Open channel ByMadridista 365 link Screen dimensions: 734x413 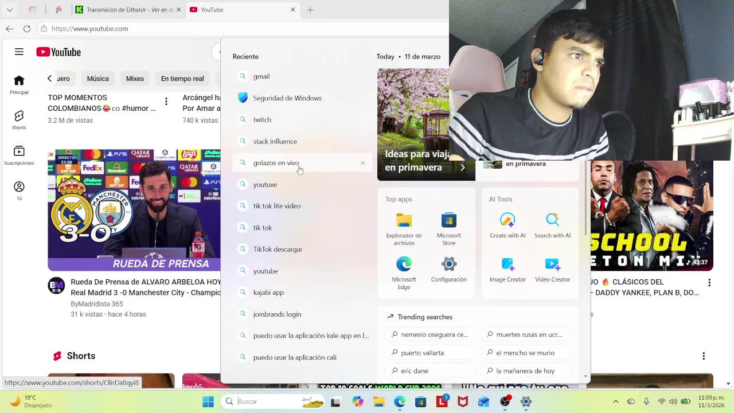click(x=96, y=304)
